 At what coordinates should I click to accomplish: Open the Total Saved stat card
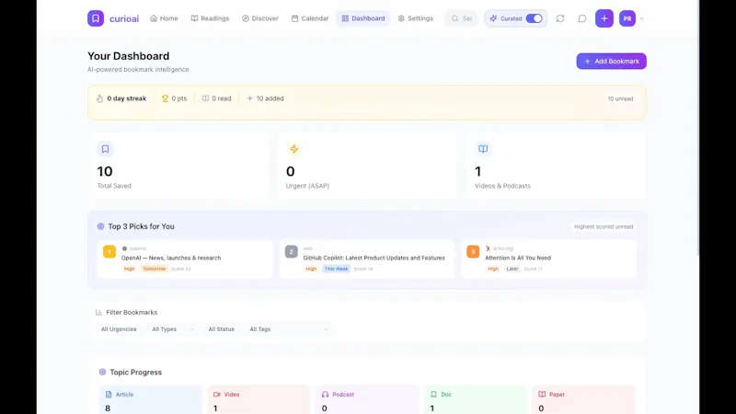[178, 166]
